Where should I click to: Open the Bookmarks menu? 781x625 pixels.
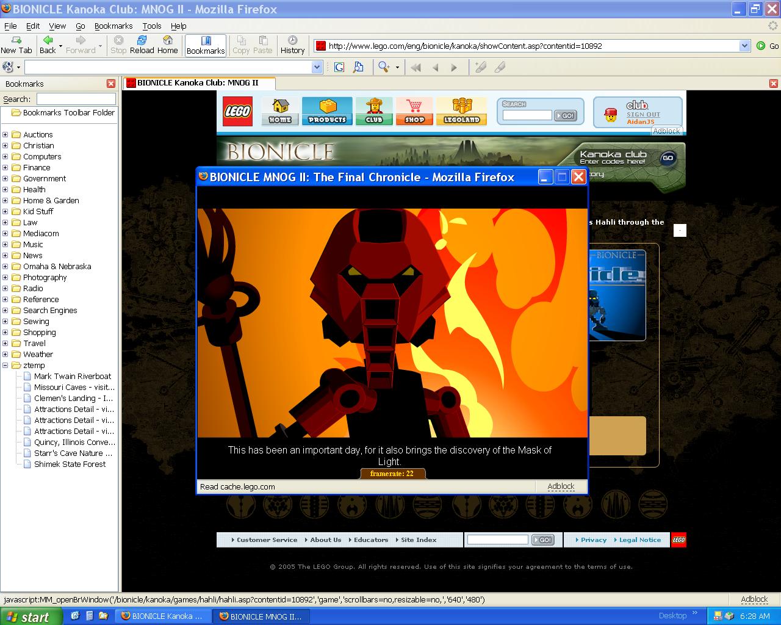[x=113, y=26]
